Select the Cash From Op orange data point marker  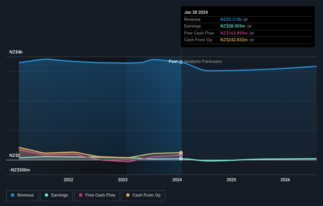[181, 153]
